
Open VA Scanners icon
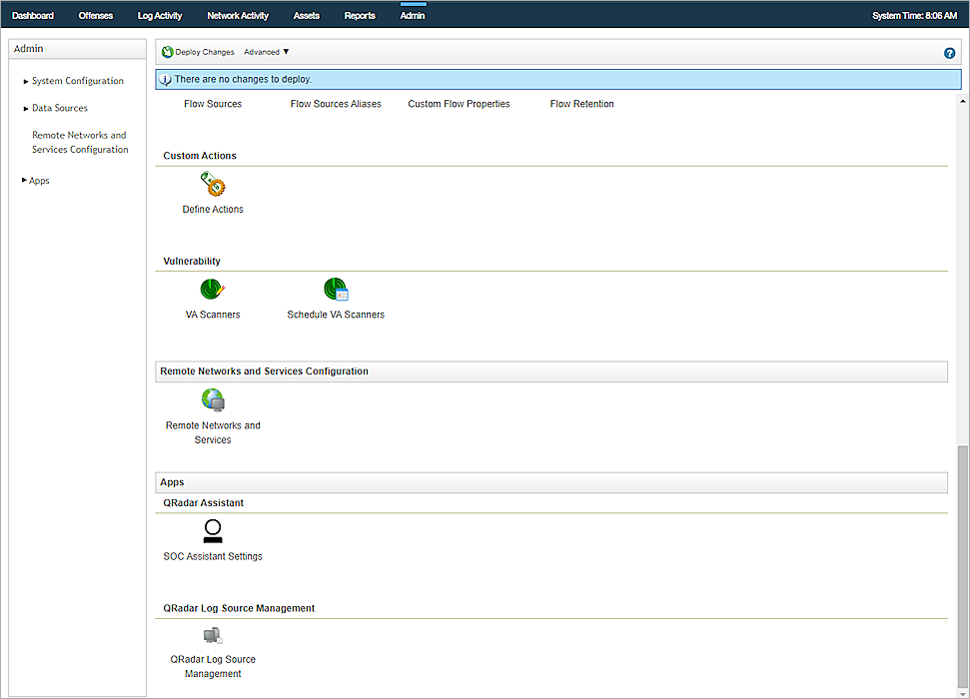[213, 290]
